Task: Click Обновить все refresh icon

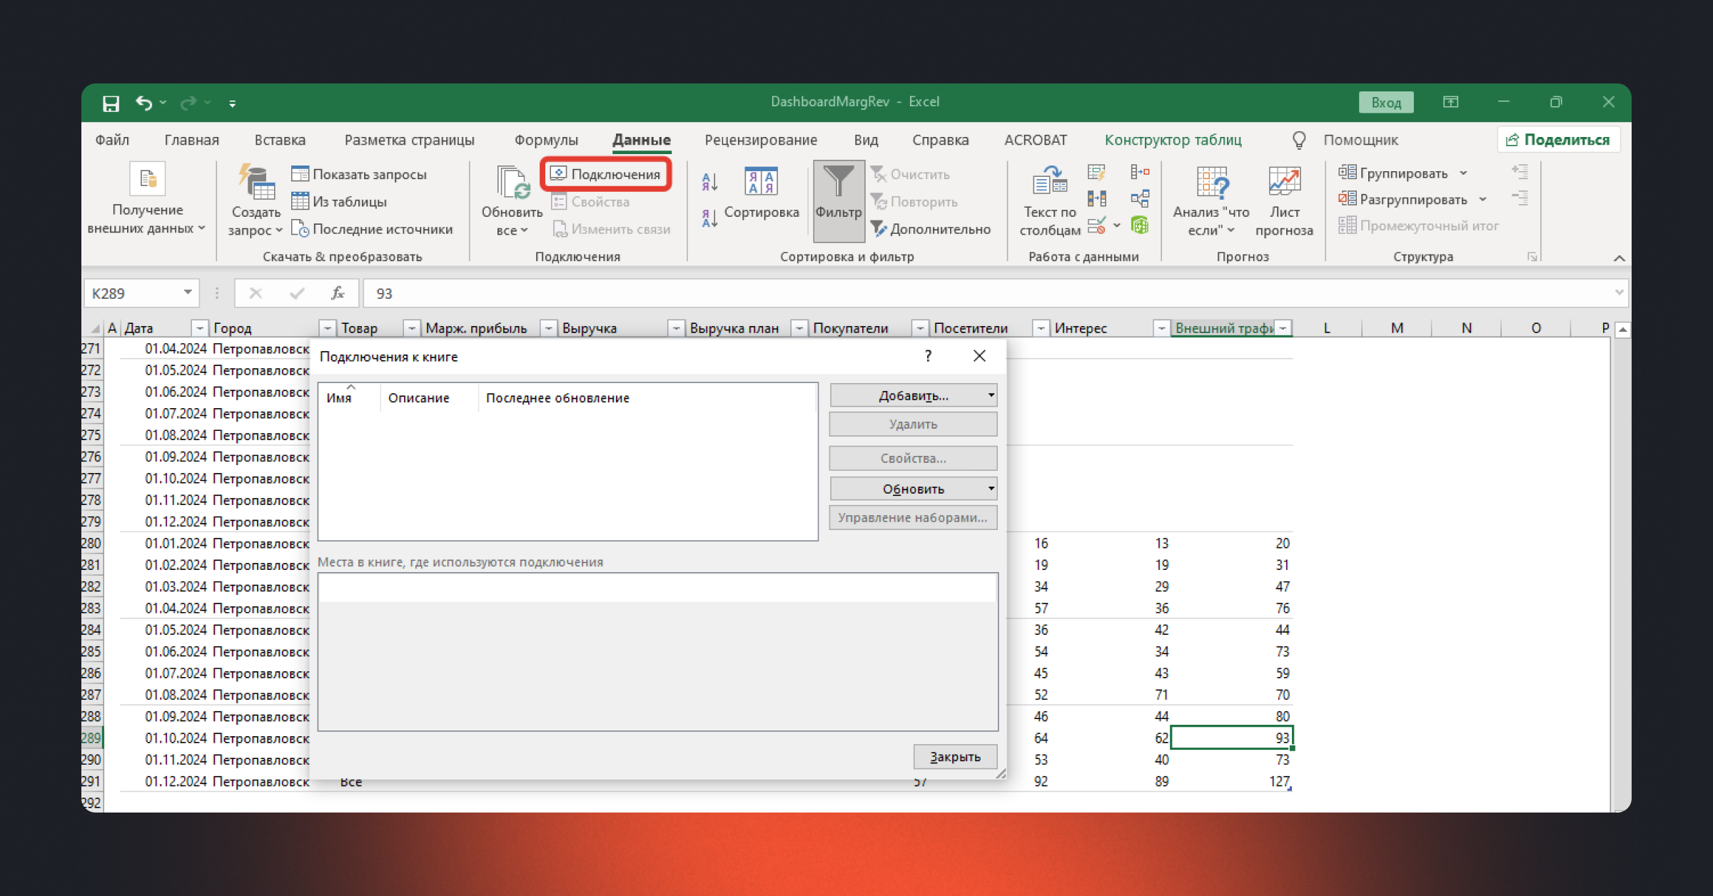Action: pos(512,183)
